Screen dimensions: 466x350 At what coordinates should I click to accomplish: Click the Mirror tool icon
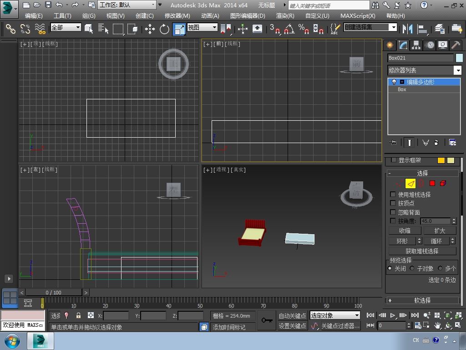click(x=407, y=29)
